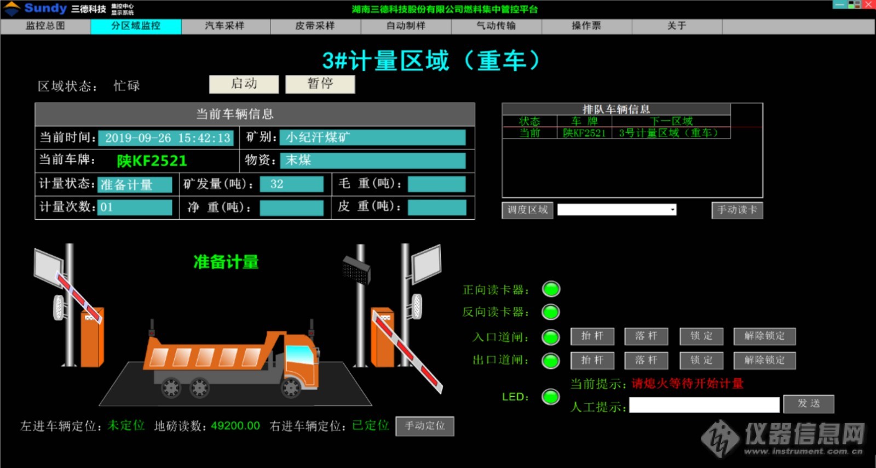Open the 监控总图 tab
Image resolution: width=876 pixels, height=468 pixels.
coord(45,26)
